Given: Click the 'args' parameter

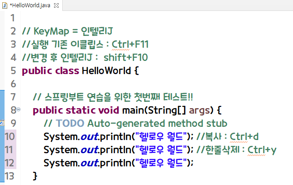Looking at the screenshot, I should (200, 110).
